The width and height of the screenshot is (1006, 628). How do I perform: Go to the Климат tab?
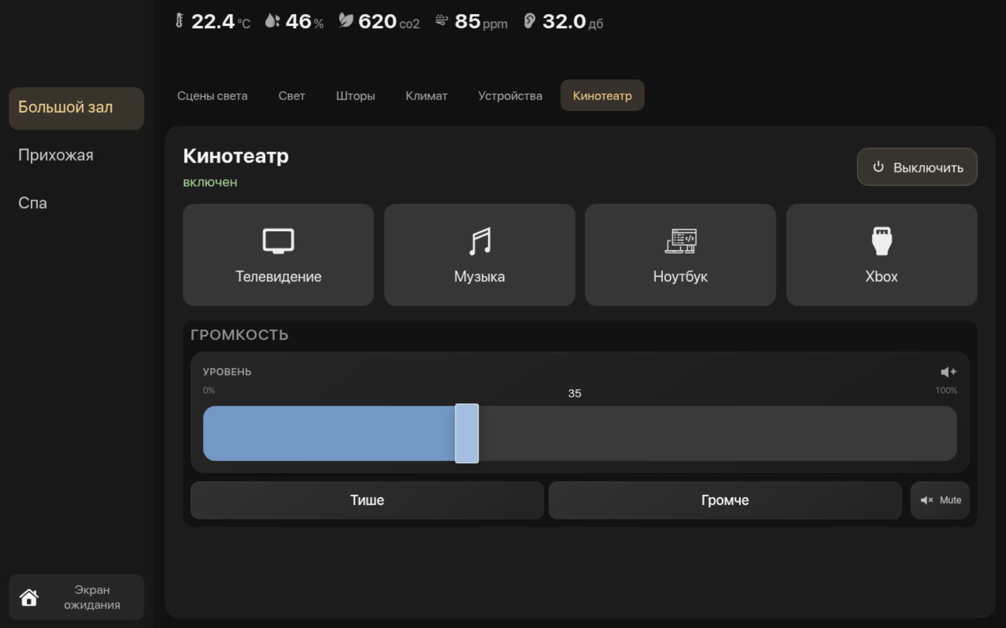[x=427, y=96]
